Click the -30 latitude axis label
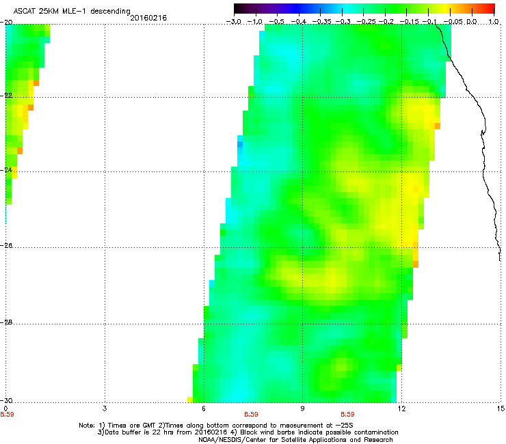The image size is (506, 444). tap(6, 400)
